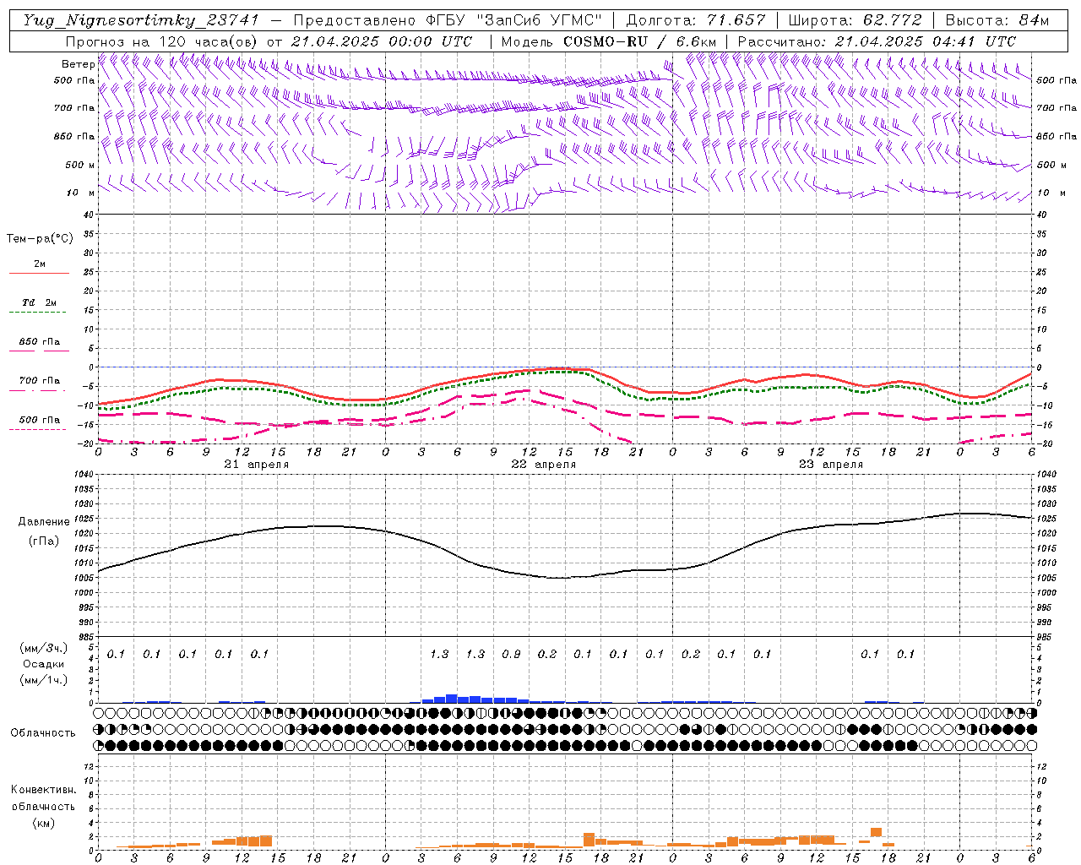Image resolution: width=1081 pixels, height=865 pixels.
Task: Click the Прогноз на 120 часа(ов) text
Action: click(x=162, y=41)
